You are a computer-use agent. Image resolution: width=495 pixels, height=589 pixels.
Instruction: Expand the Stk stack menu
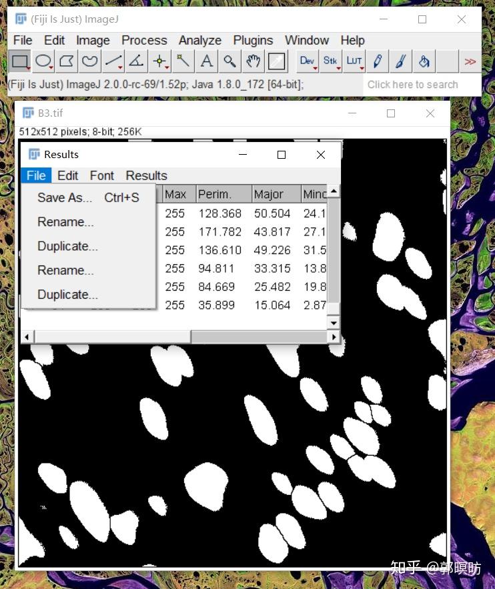[330, 61]
